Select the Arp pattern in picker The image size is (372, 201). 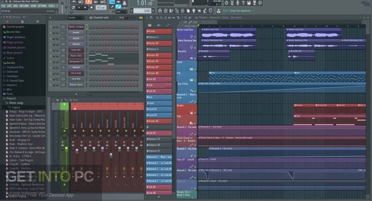[x=159, y=97]
